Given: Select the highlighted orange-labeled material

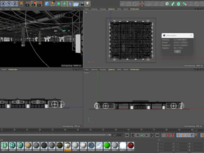Looking at the screenshot, I should click(68, 147).
